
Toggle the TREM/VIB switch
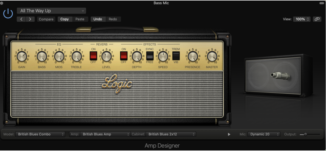[176, 56]
